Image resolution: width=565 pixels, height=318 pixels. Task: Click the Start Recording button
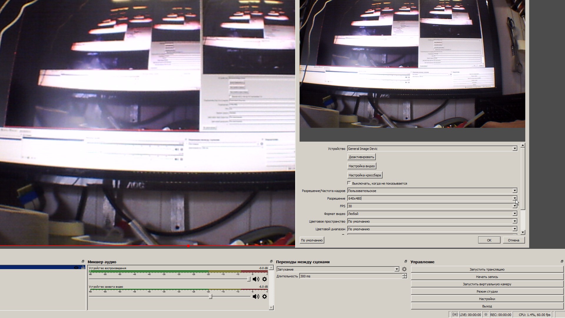point(487,277)
